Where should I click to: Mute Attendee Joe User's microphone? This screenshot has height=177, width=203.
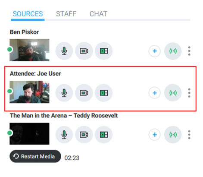[64, 93]
